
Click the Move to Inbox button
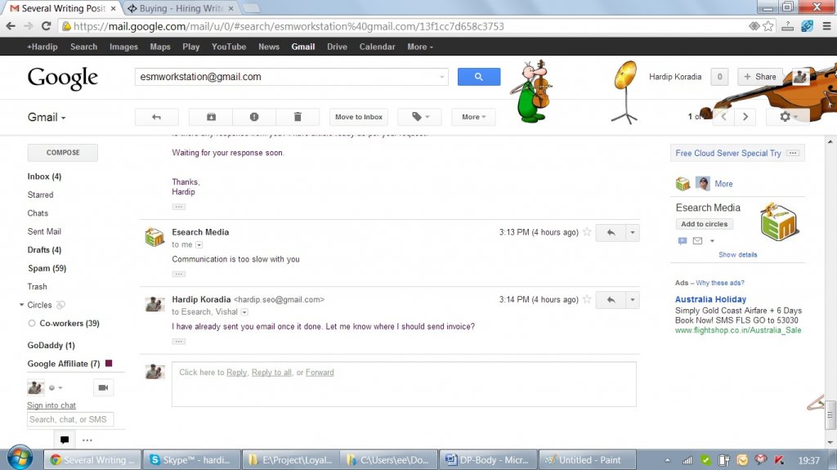point(359,117)
